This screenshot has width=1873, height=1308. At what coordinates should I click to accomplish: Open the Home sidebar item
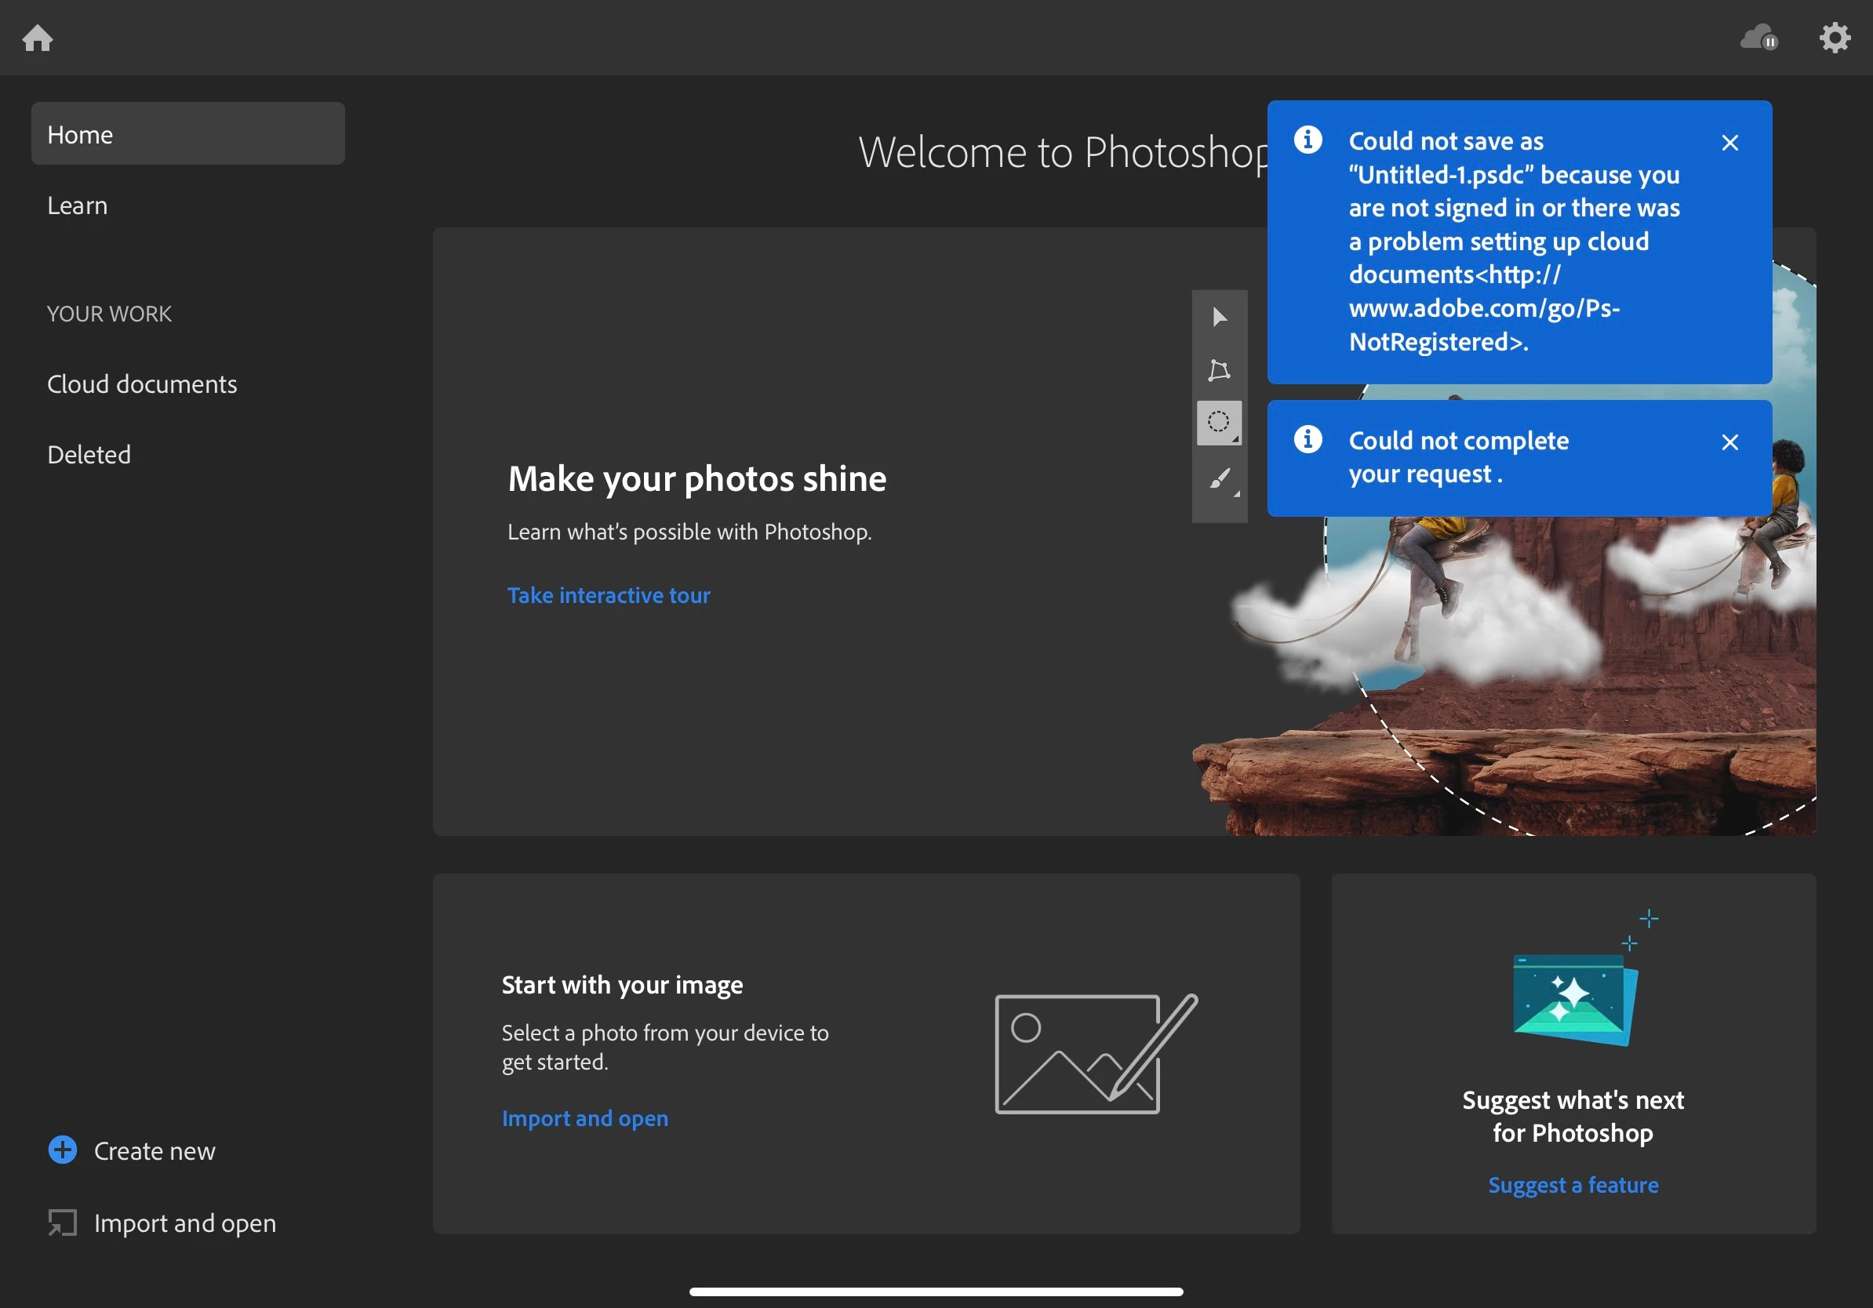pos(187,134)
